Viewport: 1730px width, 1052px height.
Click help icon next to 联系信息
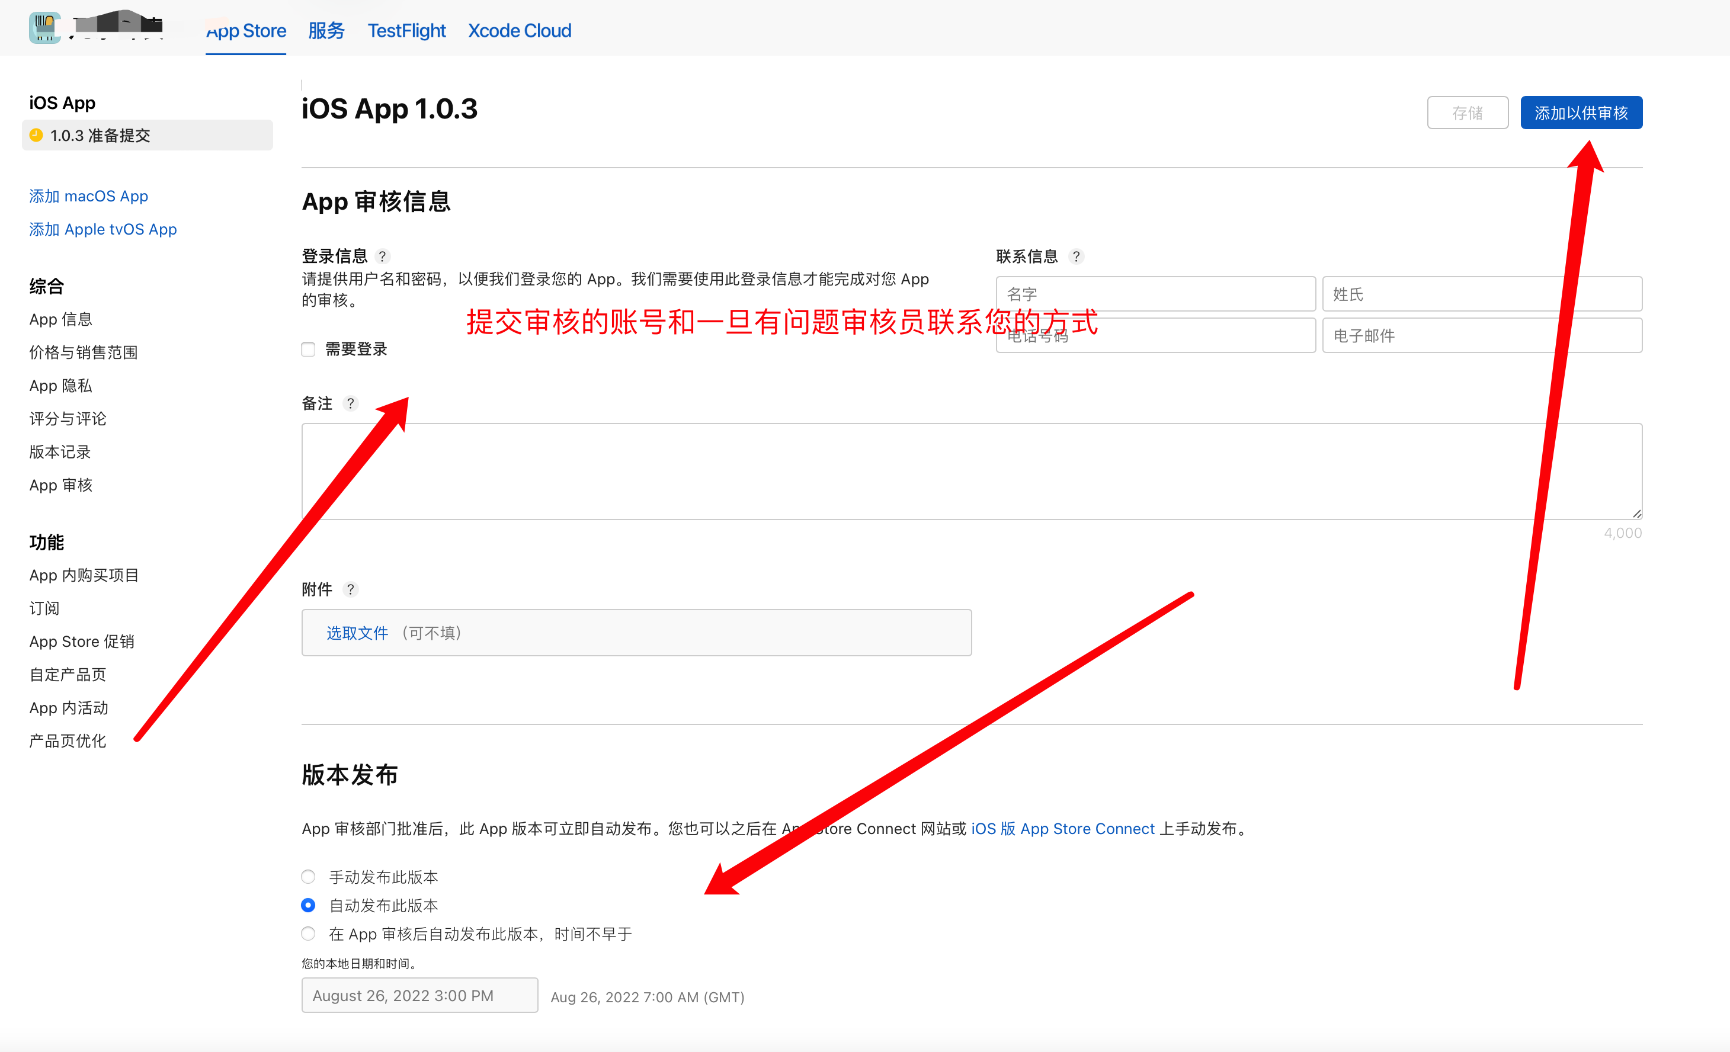1076,256
